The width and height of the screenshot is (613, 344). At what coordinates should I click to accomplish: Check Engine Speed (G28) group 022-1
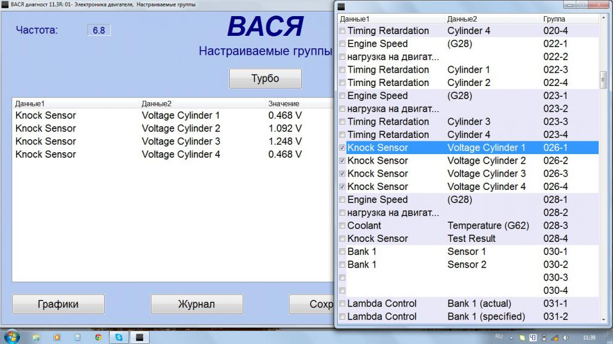(x=342, y=44)
